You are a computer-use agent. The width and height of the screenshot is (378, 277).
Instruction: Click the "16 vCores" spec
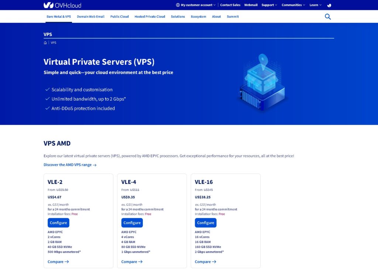pos(202,237)
